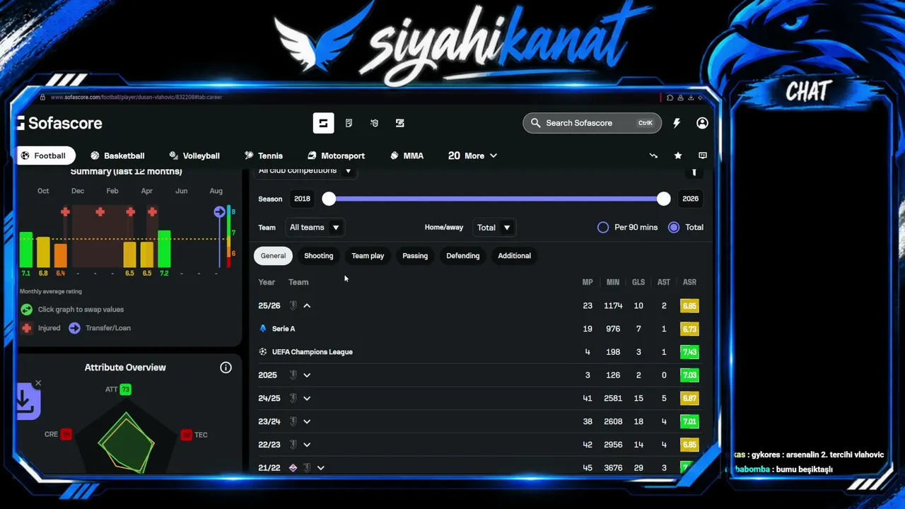This screenshot has width=905, height=509.
Task: Open the Sofascore home icon button
Action: pyautogui.click(x=323, y=123)
